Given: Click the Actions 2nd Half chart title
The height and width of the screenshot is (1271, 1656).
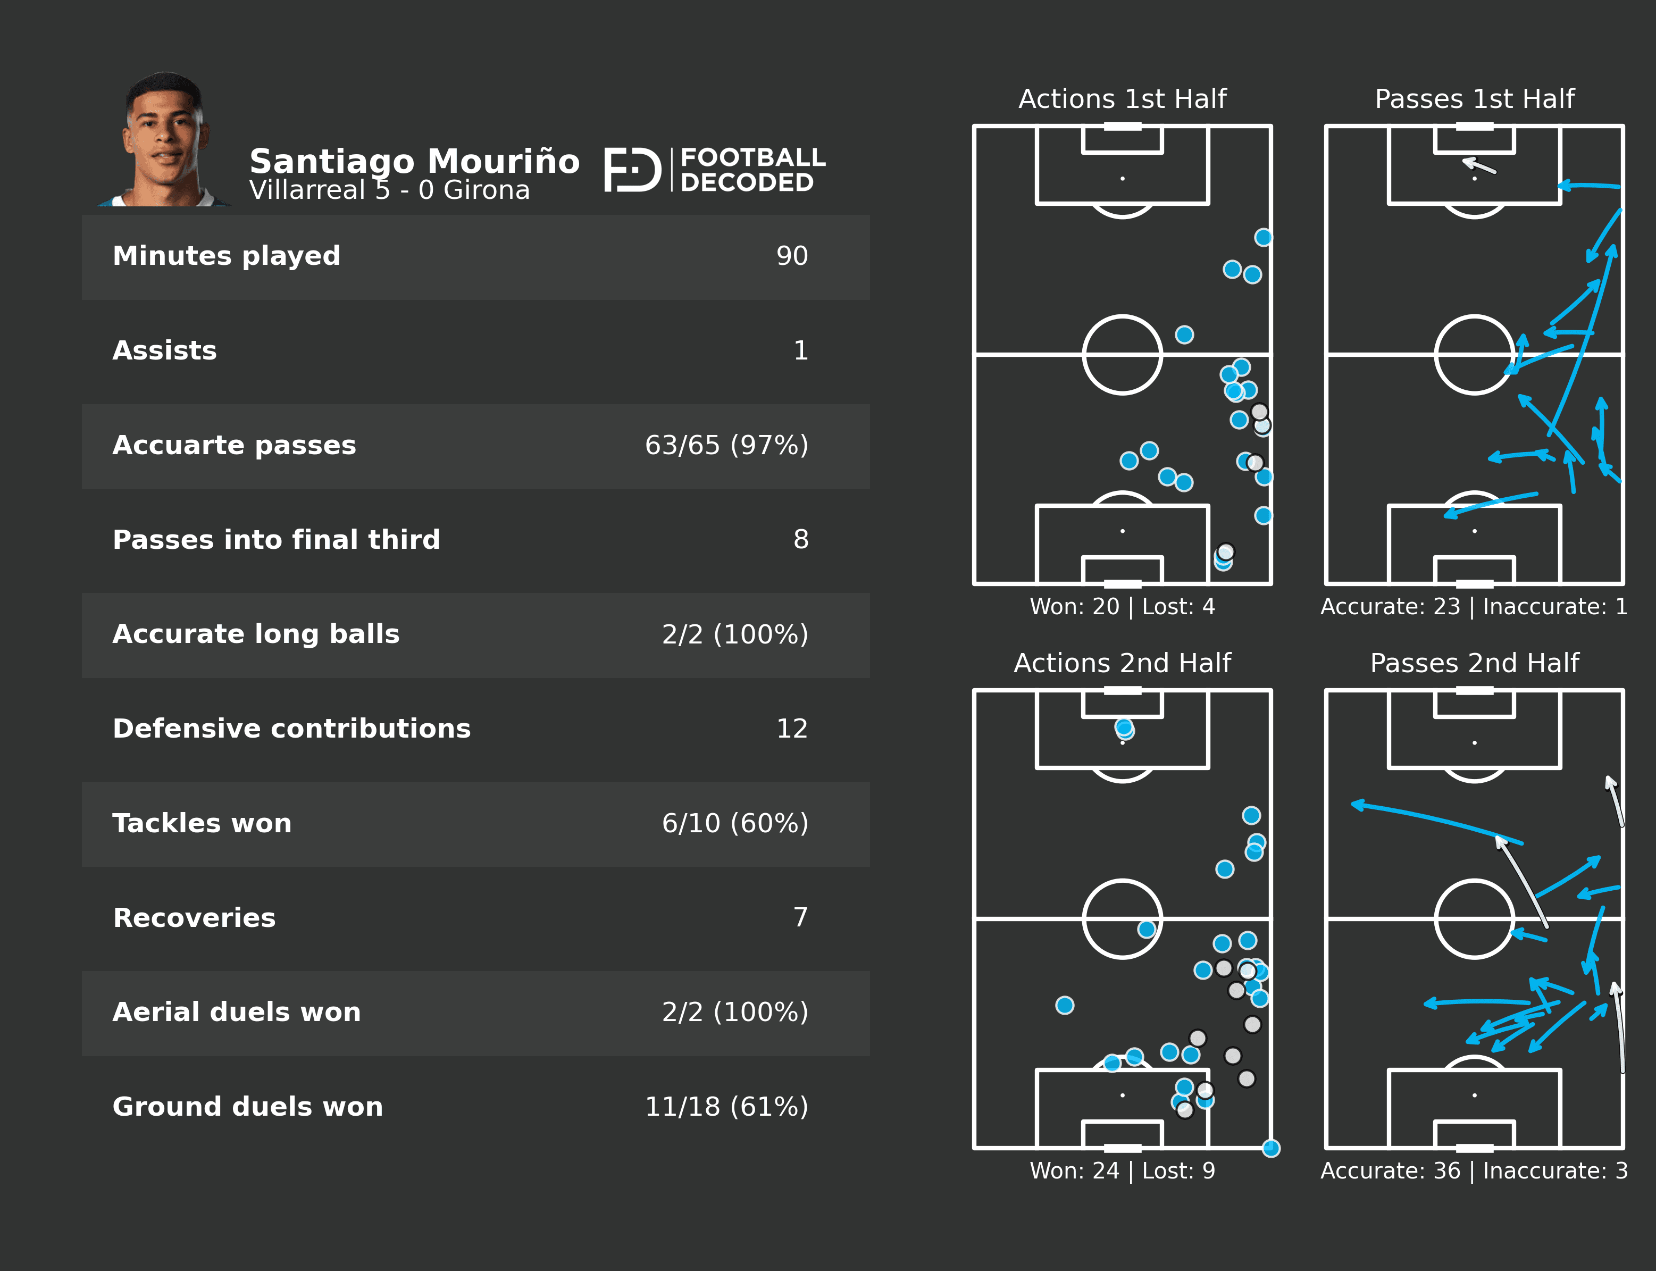Looking at the screenshot, I should (x=1122, y=664).
